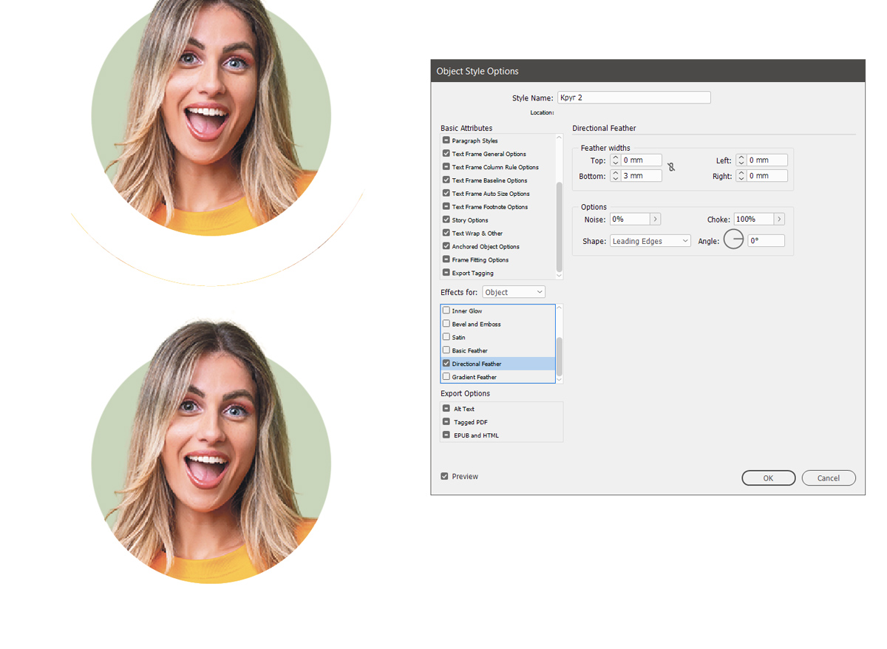This screenshot has width=887, height=649.
Task: Toggle Text Frame Auto Size Options checkbox
Action: click(446, 194)
